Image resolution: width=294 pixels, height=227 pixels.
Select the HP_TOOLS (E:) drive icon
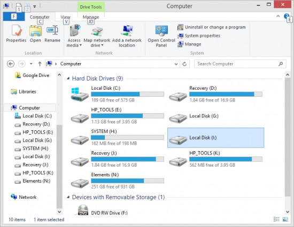click(x=80, y=118)
